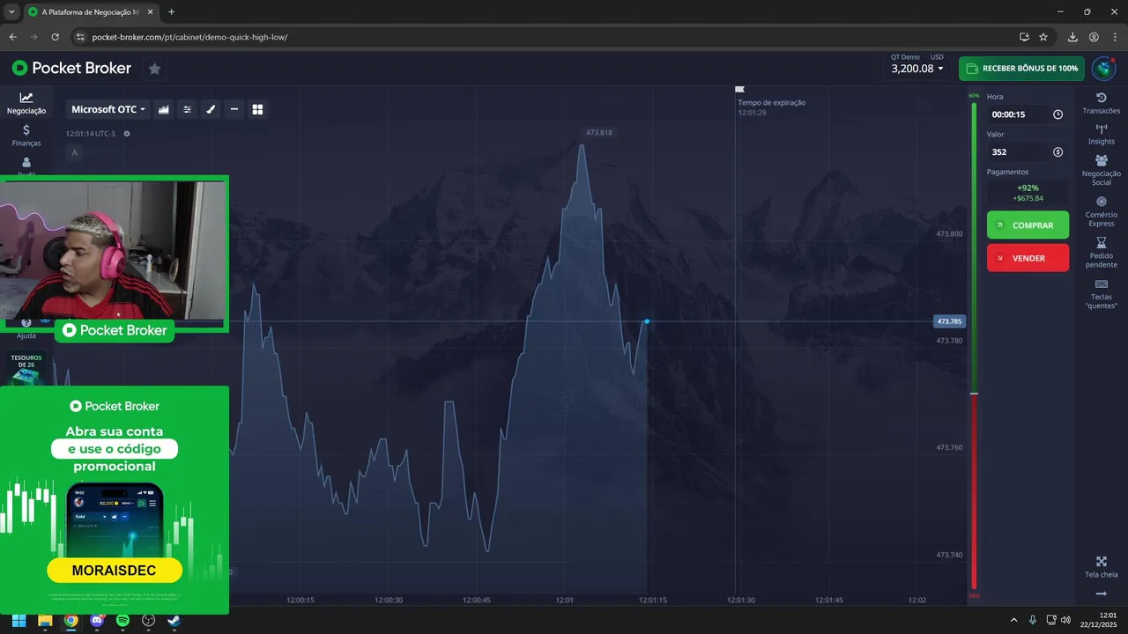The image size is (1128, 634).
Task: Select the drawing brush tool
Action: click(x=211, y=109)
